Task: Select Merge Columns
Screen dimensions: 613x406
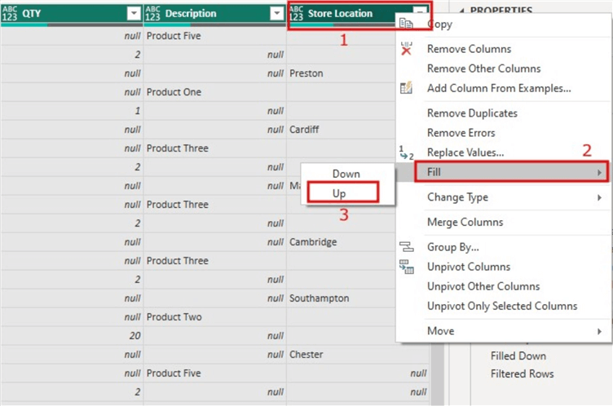Action: tap(503, 223)
